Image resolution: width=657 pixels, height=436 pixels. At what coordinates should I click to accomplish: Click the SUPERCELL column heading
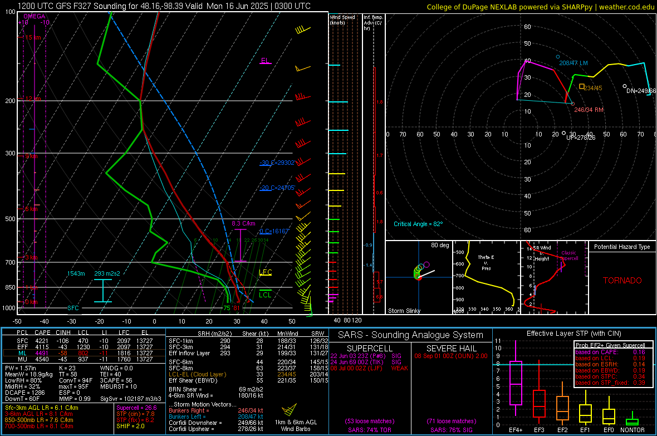click(x=370, y=349)
